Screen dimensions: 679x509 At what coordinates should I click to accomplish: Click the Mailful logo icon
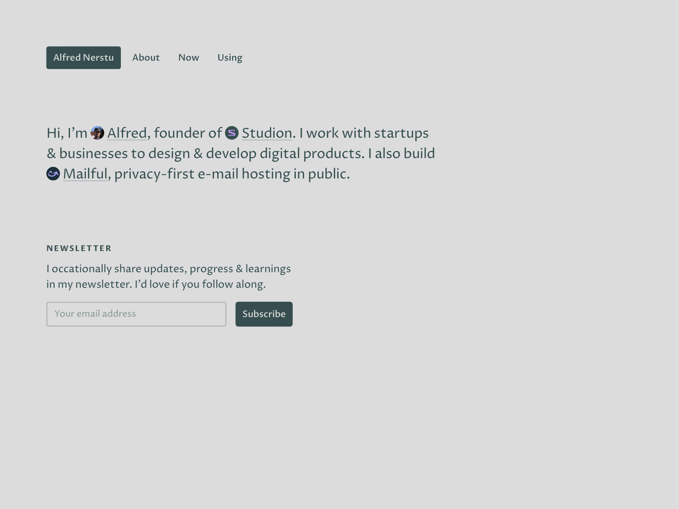(53, 174)
